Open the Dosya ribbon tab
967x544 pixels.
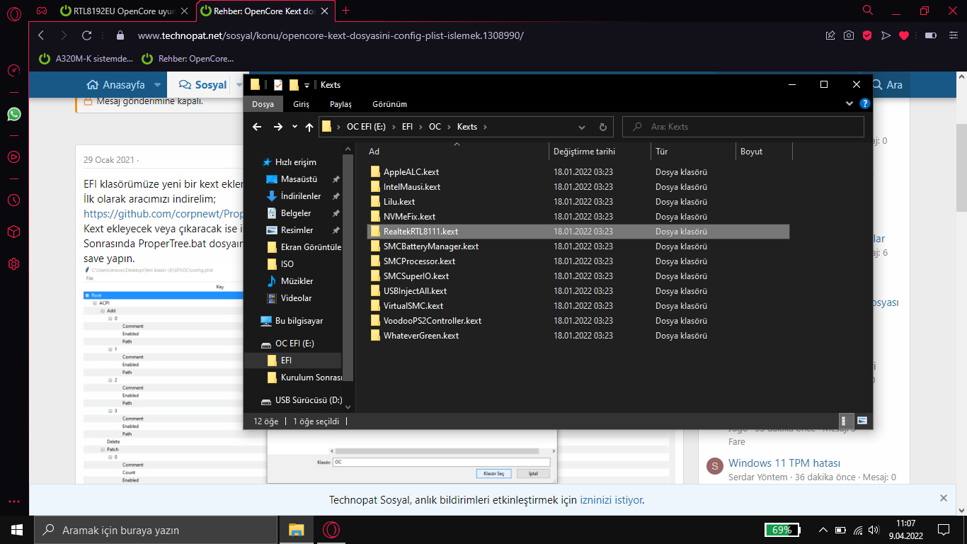[263, 104]
